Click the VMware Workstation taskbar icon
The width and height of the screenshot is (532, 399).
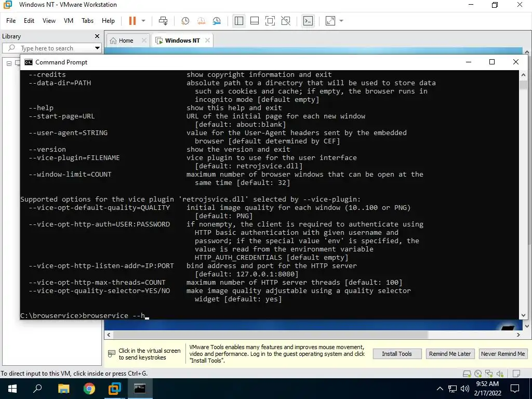click(115, 389)
